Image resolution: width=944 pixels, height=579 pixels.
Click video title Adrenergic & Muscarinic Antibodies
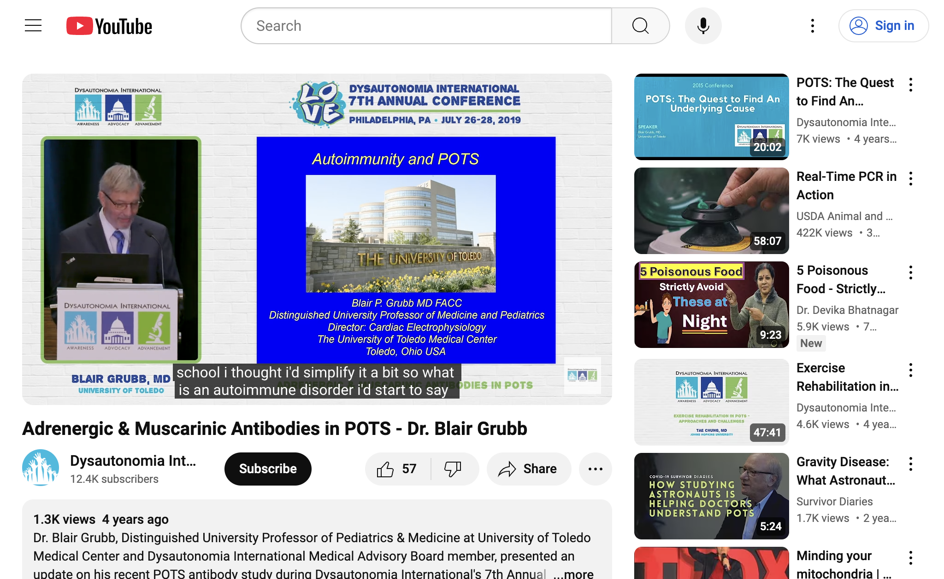coord(275,428)
